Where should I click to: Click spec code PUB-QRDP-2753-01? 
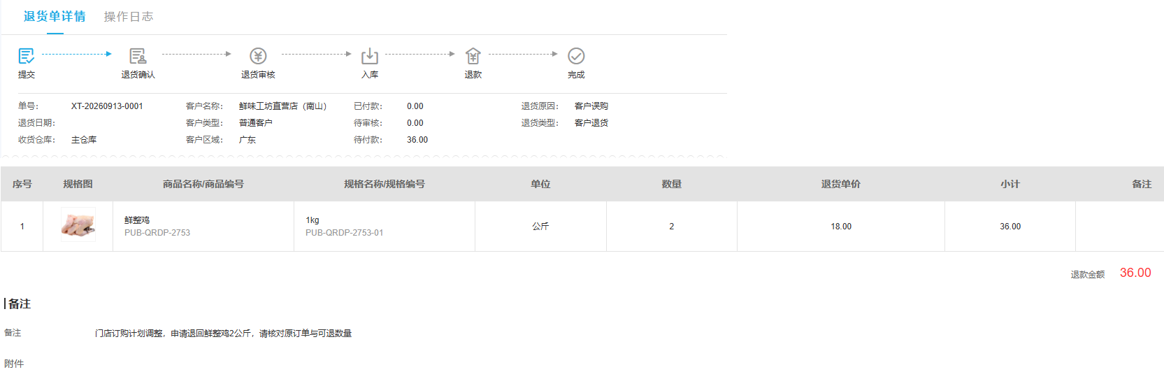coord(344,233)
